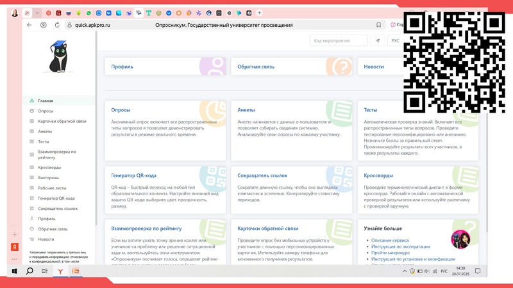Open the Профиль card at the top

[x=165, y=67]
